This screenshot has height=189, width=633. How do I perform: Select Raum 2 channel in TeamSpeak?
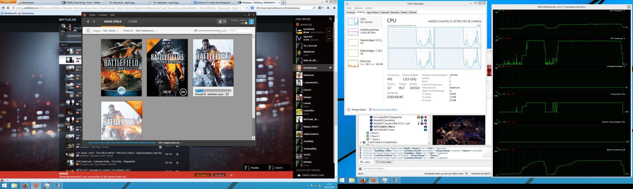click(376, 136)
